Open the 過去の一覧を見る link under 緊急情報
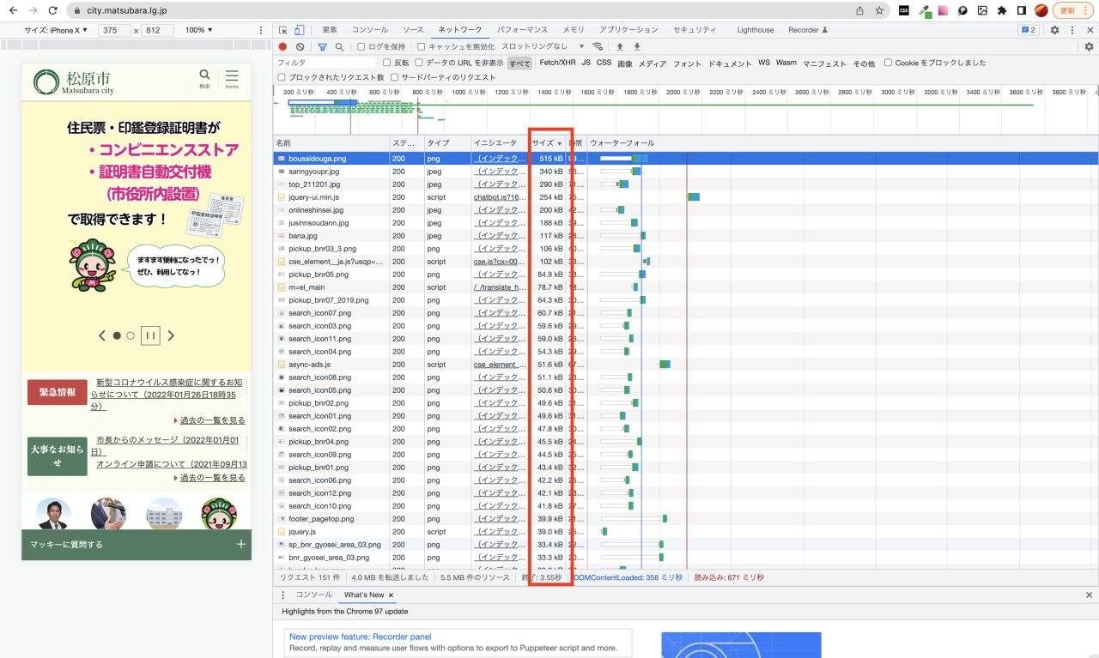This screenshot has width=1099, height=658. [212, 420]
